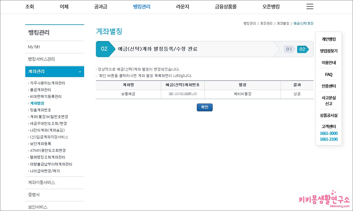
Task: Open 뱅킹서비스관리 from the sidebar
Action: pos(41,59)
